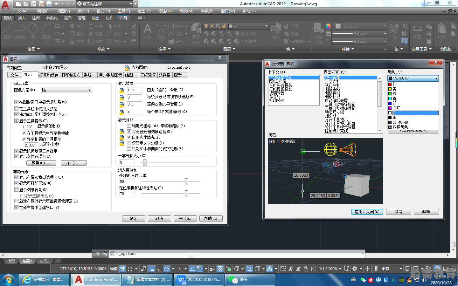Image resolution: width=458 pixels, height=286 pixels.
Task: Click workspace switching gear in status bar
Action: (355, 269)
